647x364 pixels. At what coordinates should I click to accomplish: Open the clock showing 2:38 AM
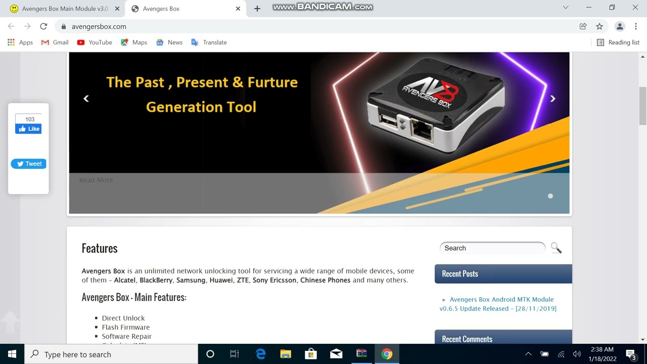[x=603, y=354]
